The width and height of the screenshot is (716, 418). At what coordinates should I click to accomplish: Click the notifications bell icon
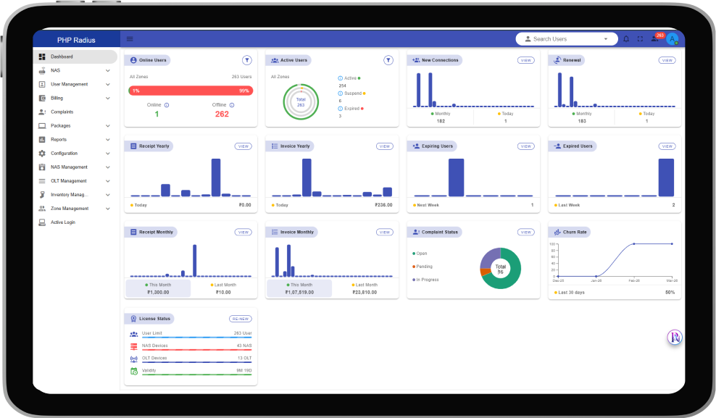pyautogui.click(x=626, y=39)
